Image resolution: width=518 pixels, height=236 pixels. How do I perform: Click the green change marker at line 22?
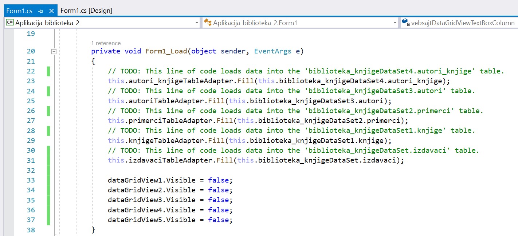48,71
